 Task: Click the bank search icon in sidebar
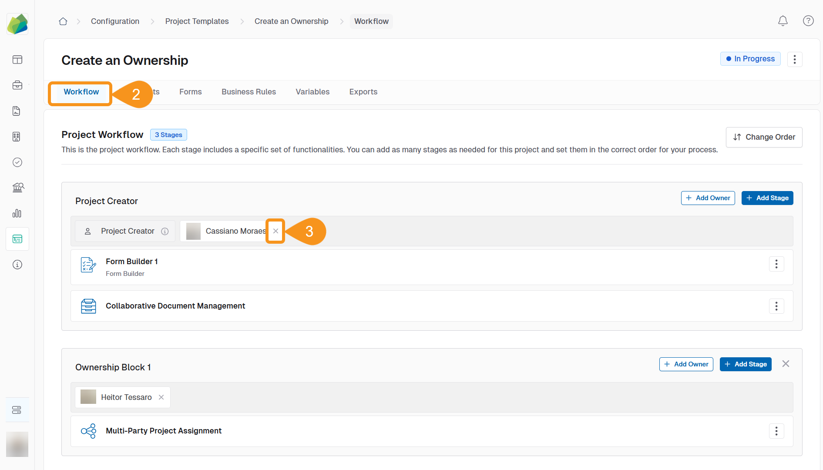click(x=17, y=188)
